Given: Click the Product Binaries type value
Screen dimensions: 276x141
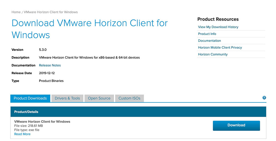Looking at the screenshot, I should pyautogui.click(x=51, y=81).
